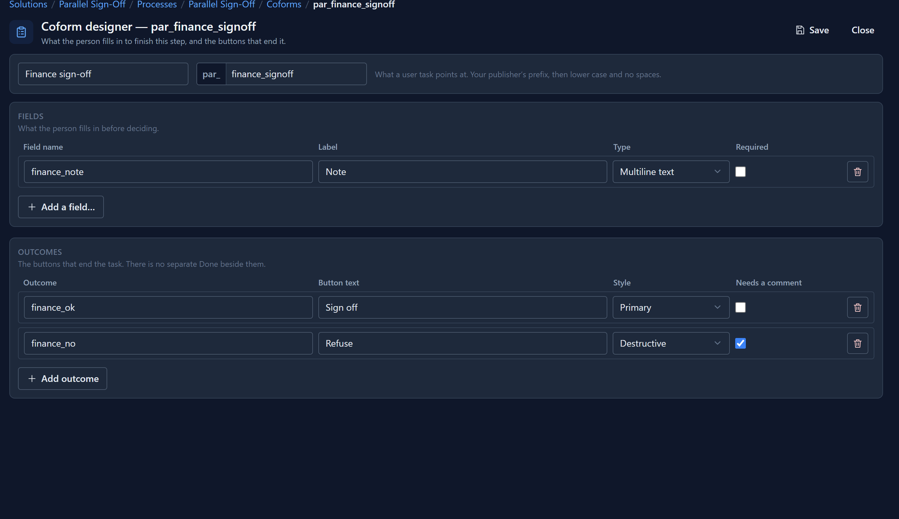Screen dimensions: 899x519
Task: Click the par_finance_signoff breadcrumb text
Action: 354,4
